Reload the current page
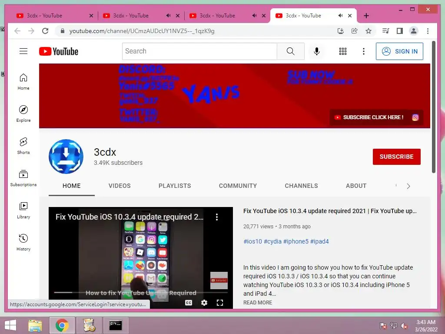Screen dimensions: 445x334 click(45, 31)
